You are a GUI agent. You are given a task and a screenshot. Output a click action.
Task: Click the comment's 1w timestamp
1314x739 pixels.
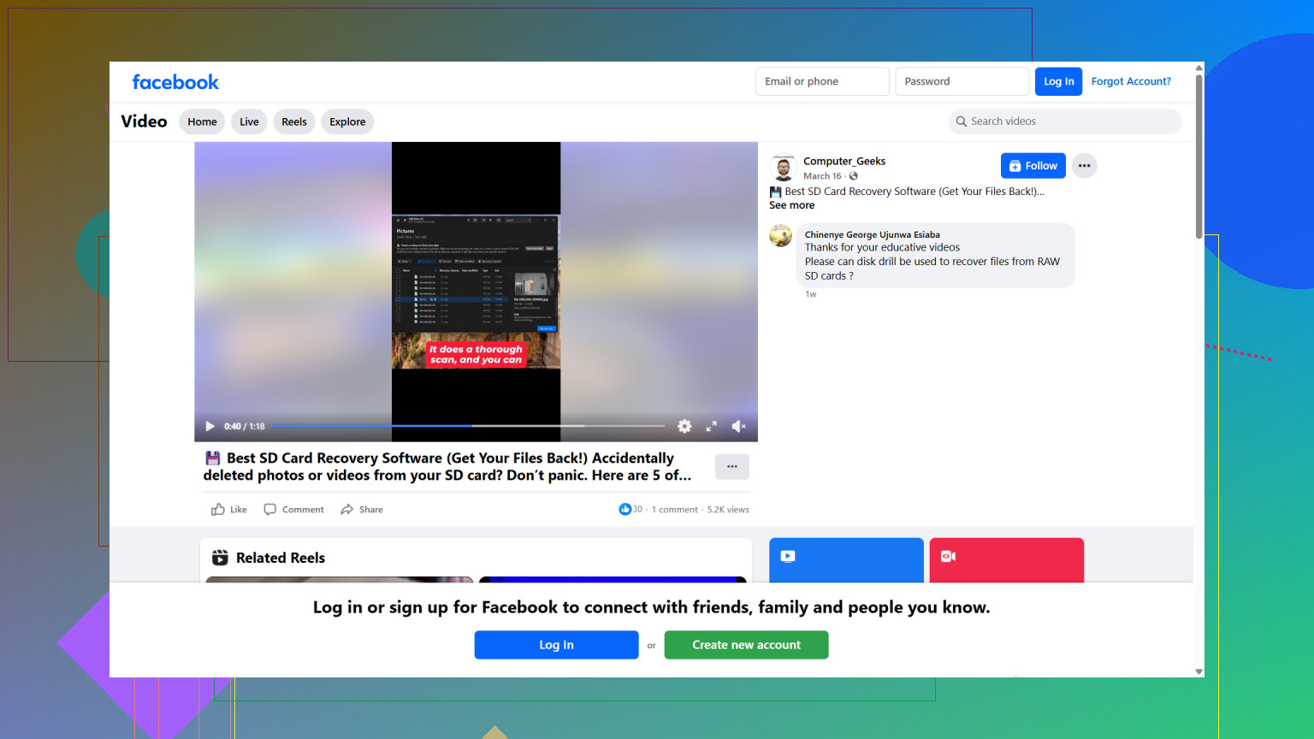click(811, 294)
